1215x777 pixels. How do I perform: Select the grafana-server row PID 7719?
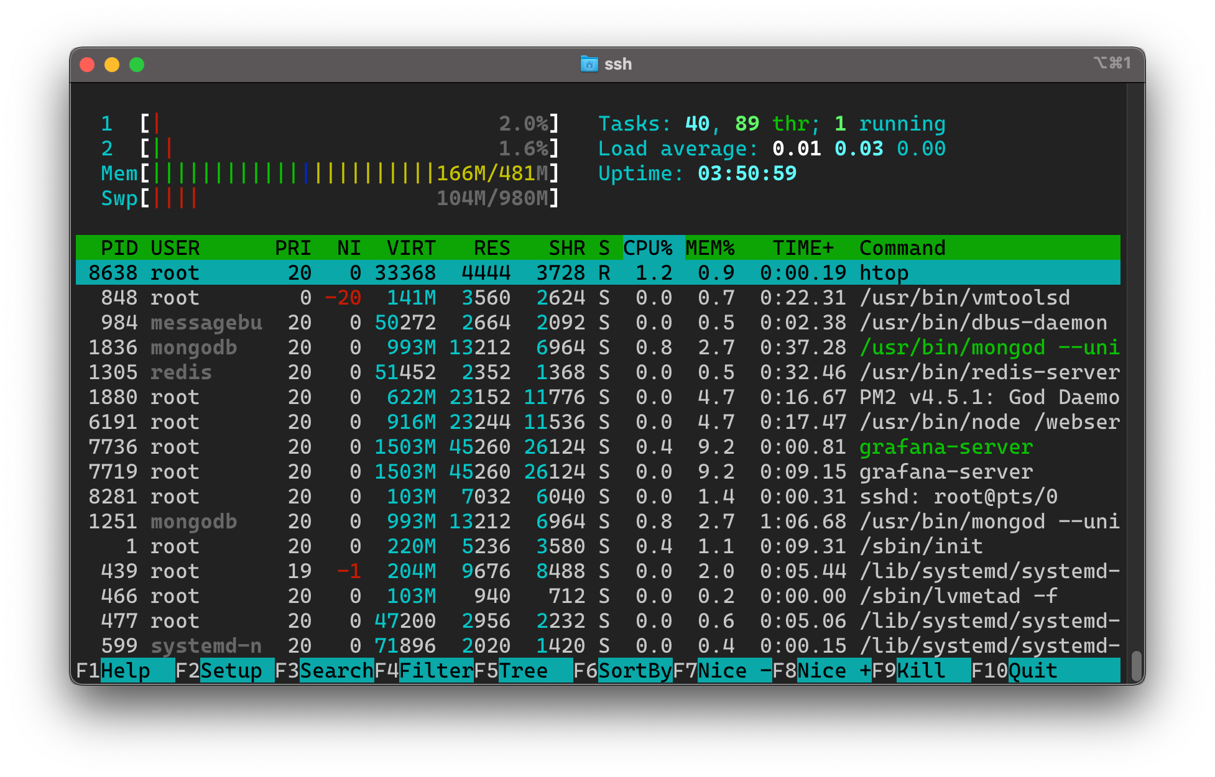click(x=598, y=472)
